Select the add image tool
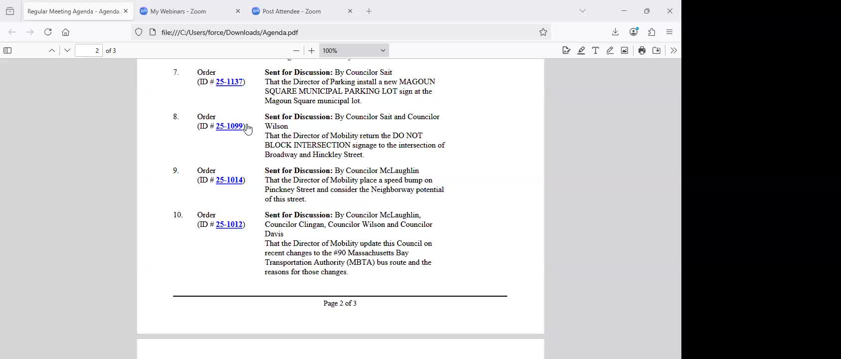The image size is (841, 359). point(625,50)
